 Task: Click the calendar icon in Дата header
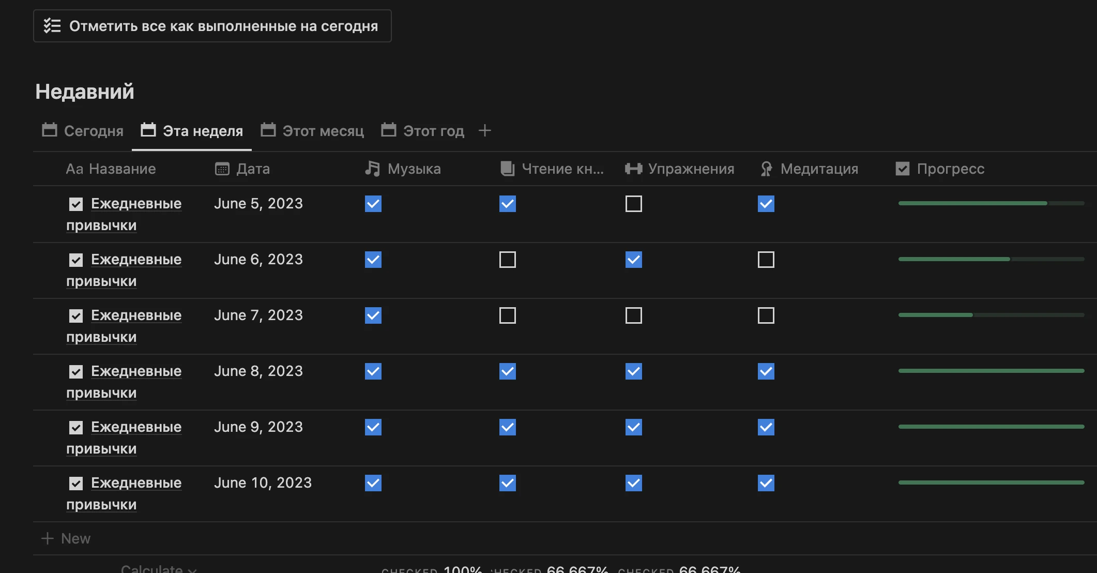pyautogui.click(x=222, y=169)
